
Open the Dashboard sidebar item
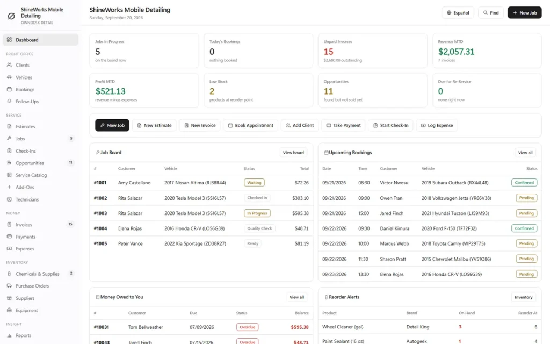click(40, 40)
